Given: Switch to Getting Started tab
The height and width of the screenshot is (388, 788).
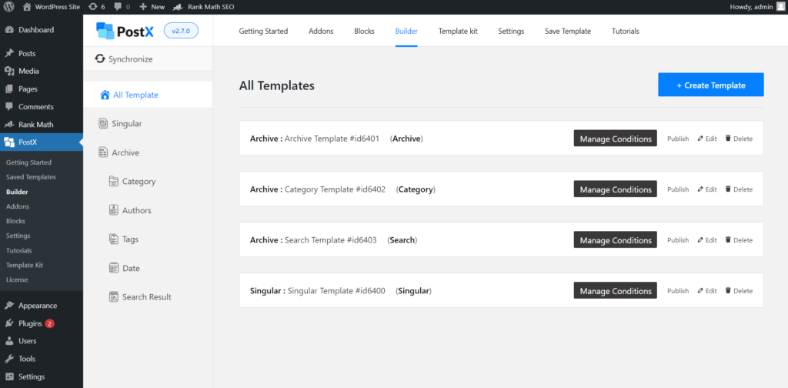Looking at the screenshot, I should coord(263,31).
